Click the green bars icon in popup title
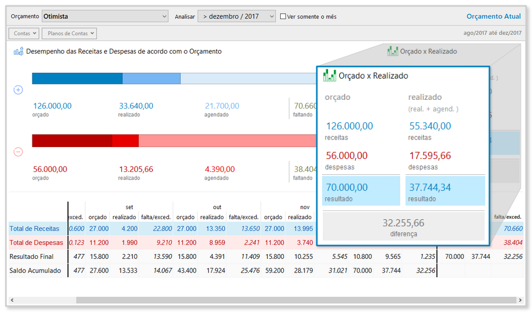This screenshot has height=312, width=532. [329, 75]
